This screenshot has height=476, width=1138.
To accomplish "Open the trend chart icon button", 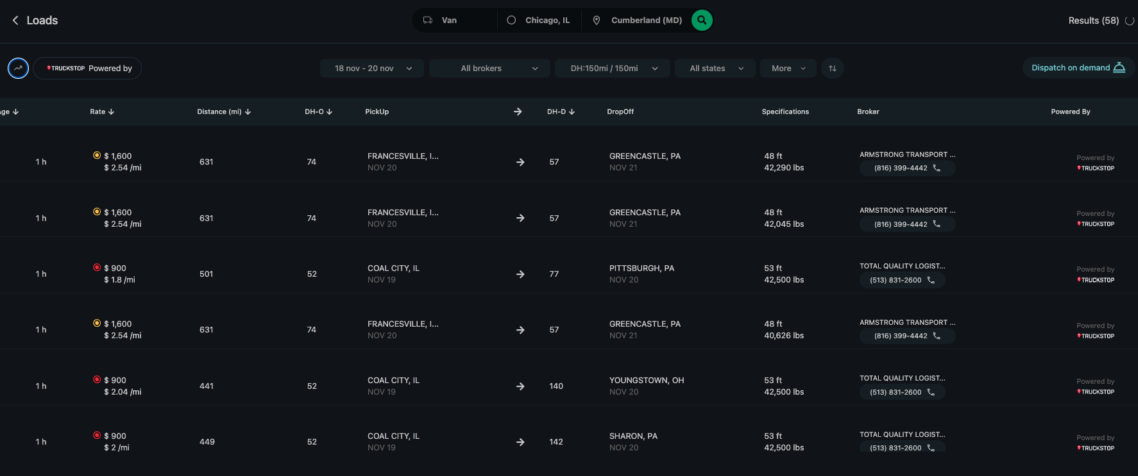I will pos(18,68).
